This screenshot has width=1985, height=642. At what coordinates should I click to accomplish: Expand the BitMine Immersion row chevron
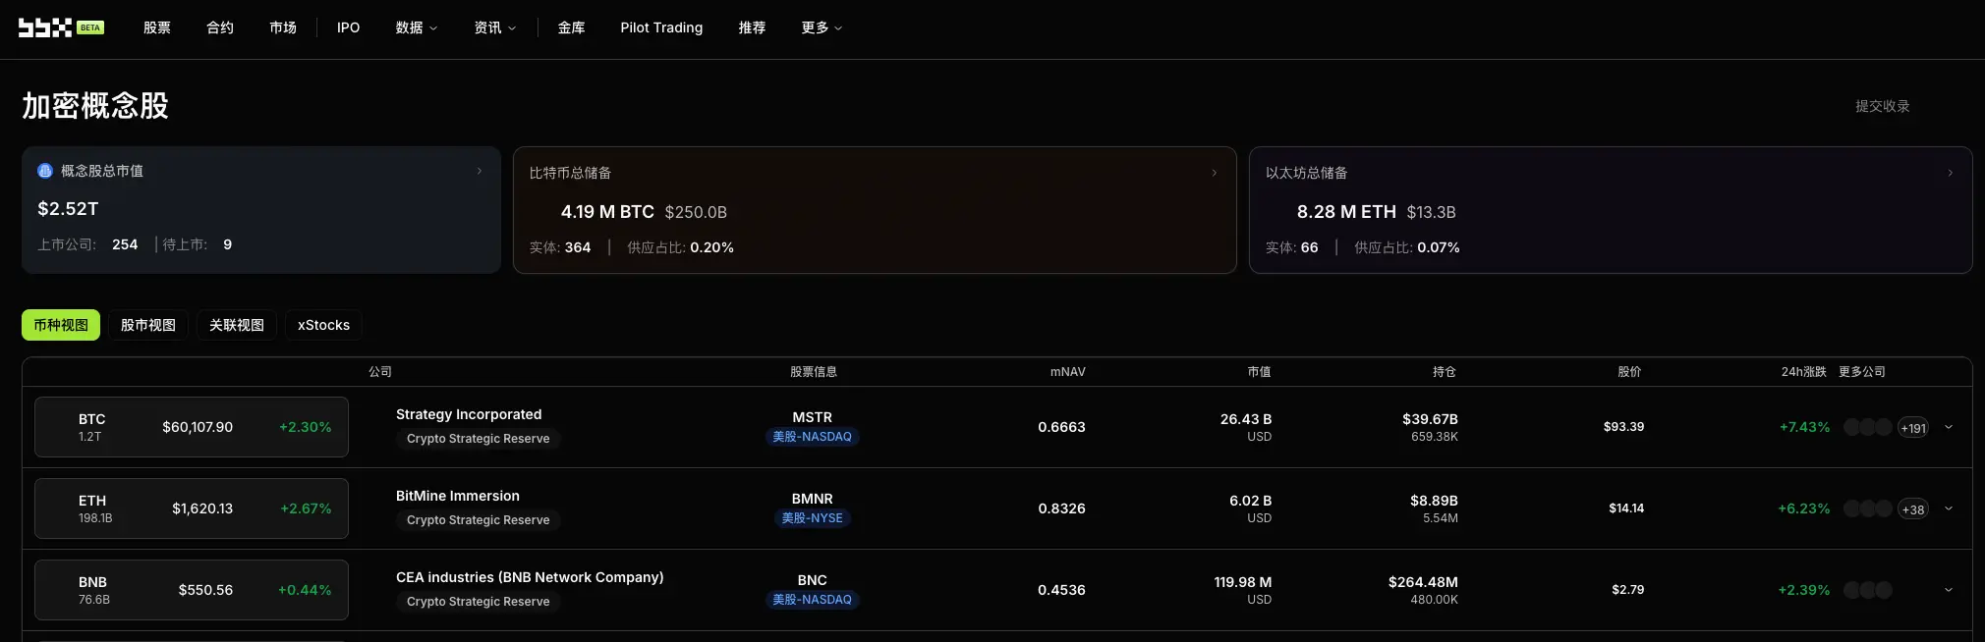coord(1949,508)
